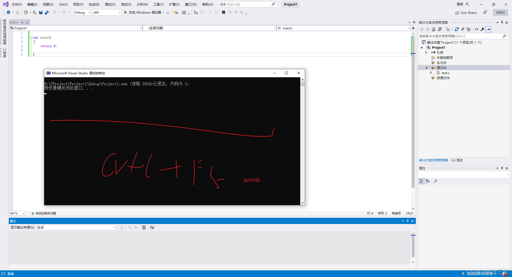
Task: Toggle the bookmark icon in the toolbar
Action: (224, 12)
